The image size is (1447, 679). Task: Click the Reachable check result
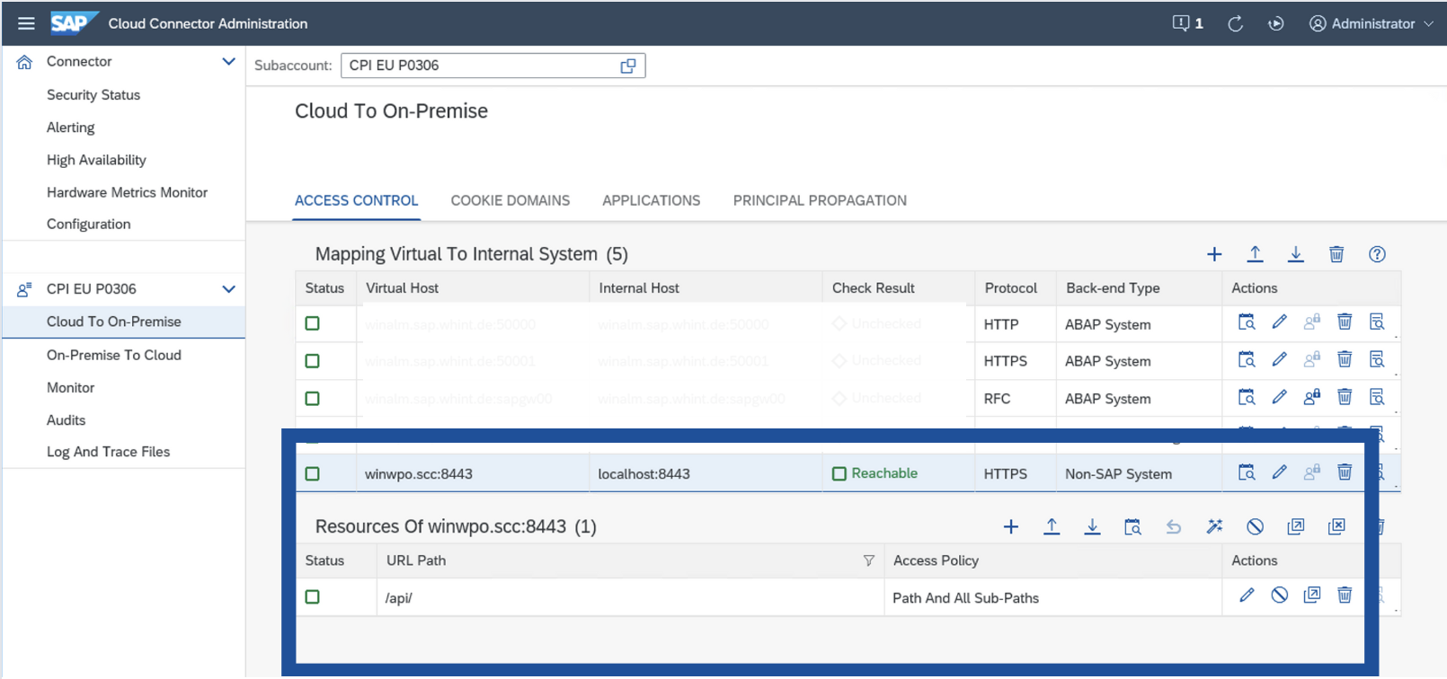pyautogui.click(x=874, y=473)
